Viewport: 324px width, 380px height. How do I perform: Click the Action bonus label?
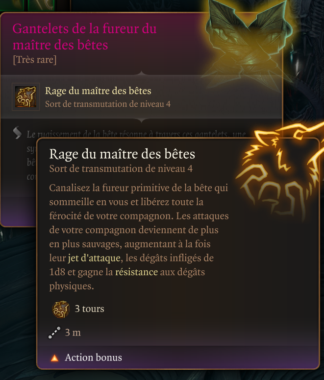(93, 357)
